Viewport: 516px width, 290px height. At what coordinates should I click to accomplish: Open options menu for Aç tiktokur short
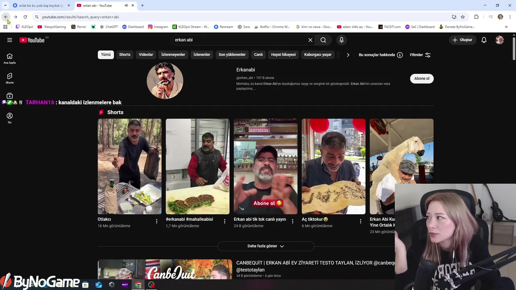tap(361, 221)
